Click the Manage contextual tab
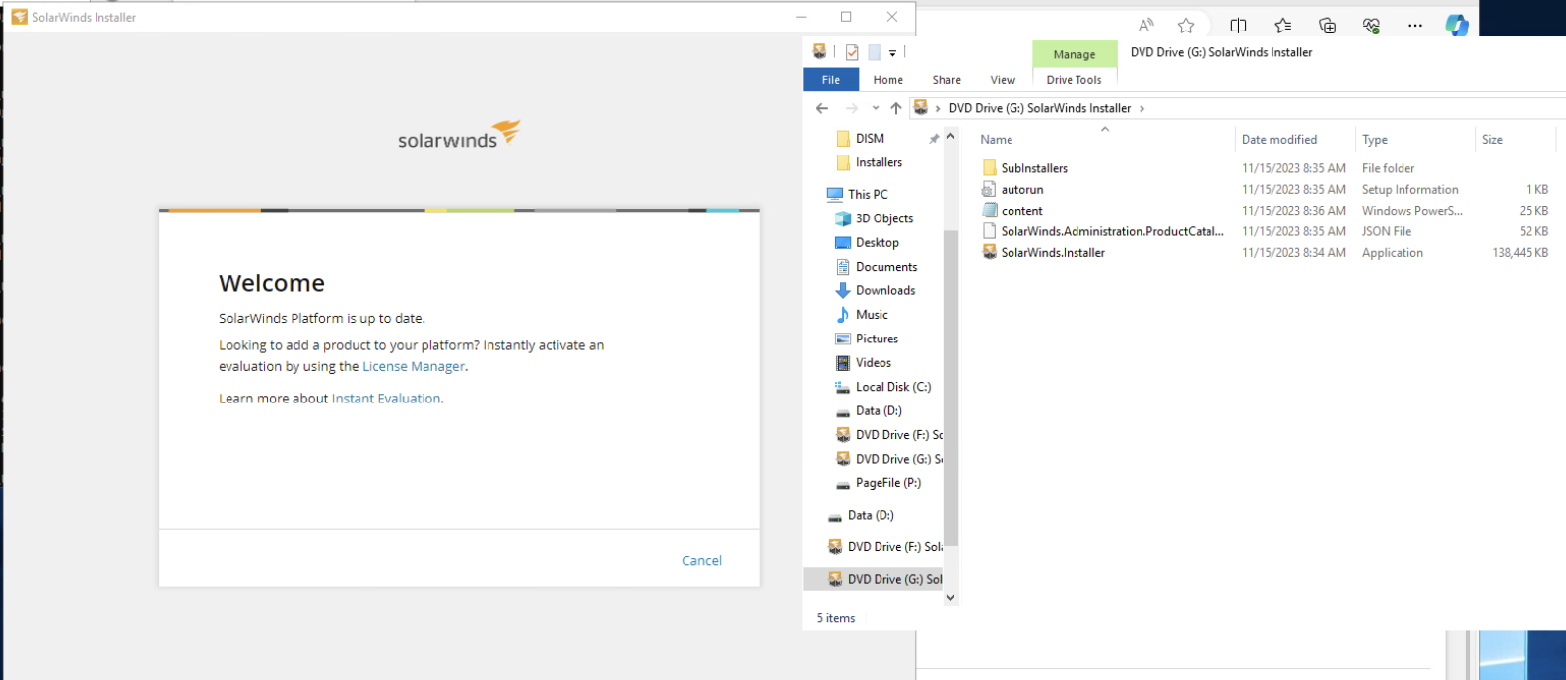The height and width of the screenshot is (680, 1566). coord(1074,54)
